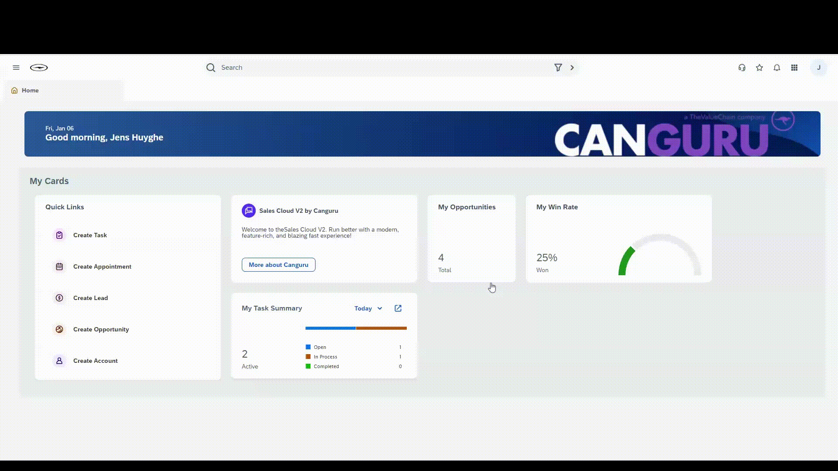The width and height of the screenshot is (838, 471).
Task: Open Create Account quick link
Action: pos(95,361)
